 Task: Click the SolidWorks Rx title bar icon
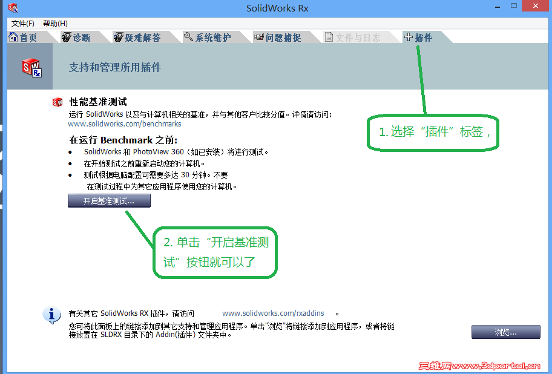(13, 7)
